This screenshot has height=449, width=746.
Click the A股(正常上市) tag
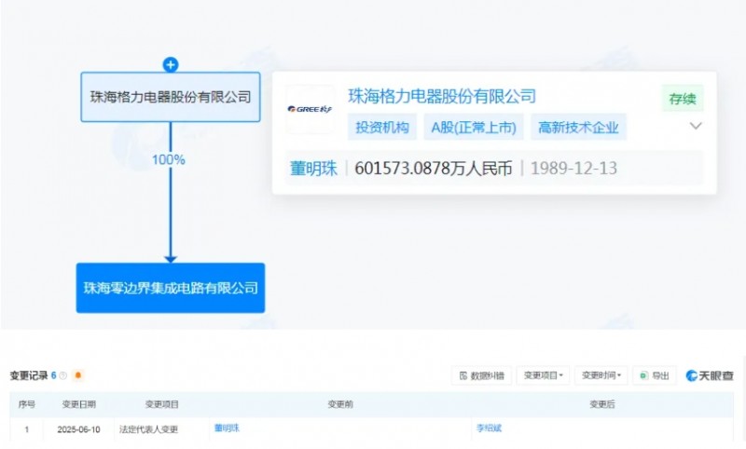[474, 127]
